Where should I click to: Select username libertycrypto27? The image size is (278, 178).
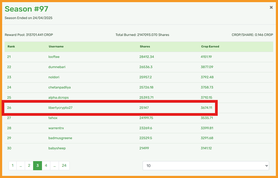pos(61,108)
